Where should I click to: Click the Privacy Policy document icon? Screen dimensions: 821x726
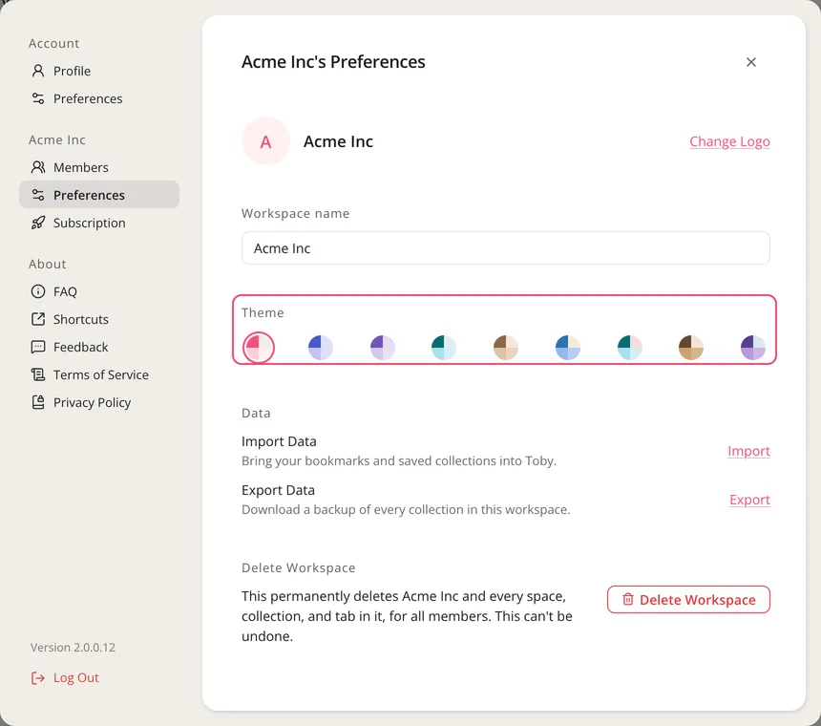coord(37,402)
